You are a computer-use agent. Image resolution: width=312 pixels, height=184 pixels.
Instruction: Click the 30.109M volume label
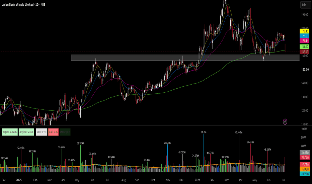point(225,157)
